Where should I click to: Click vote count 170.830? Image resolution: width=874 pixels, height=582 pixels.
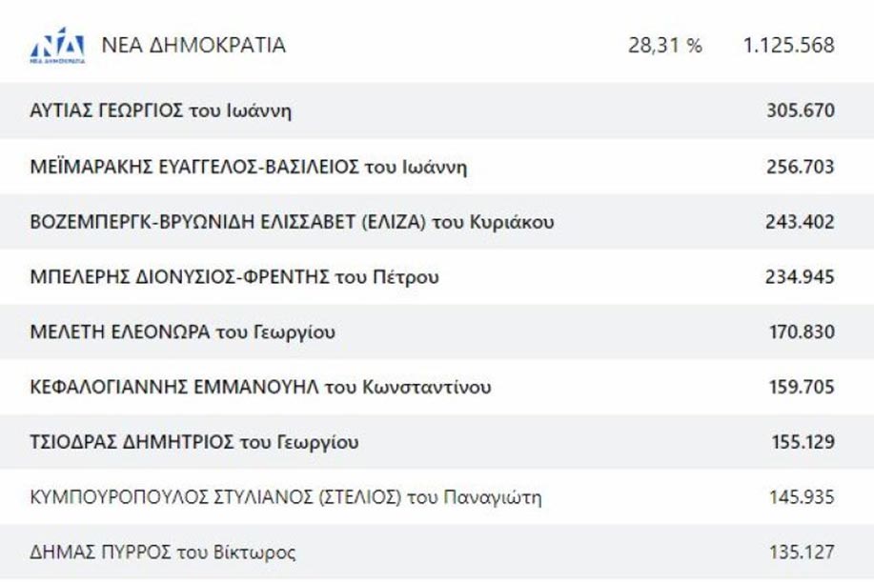coord(803,331)
